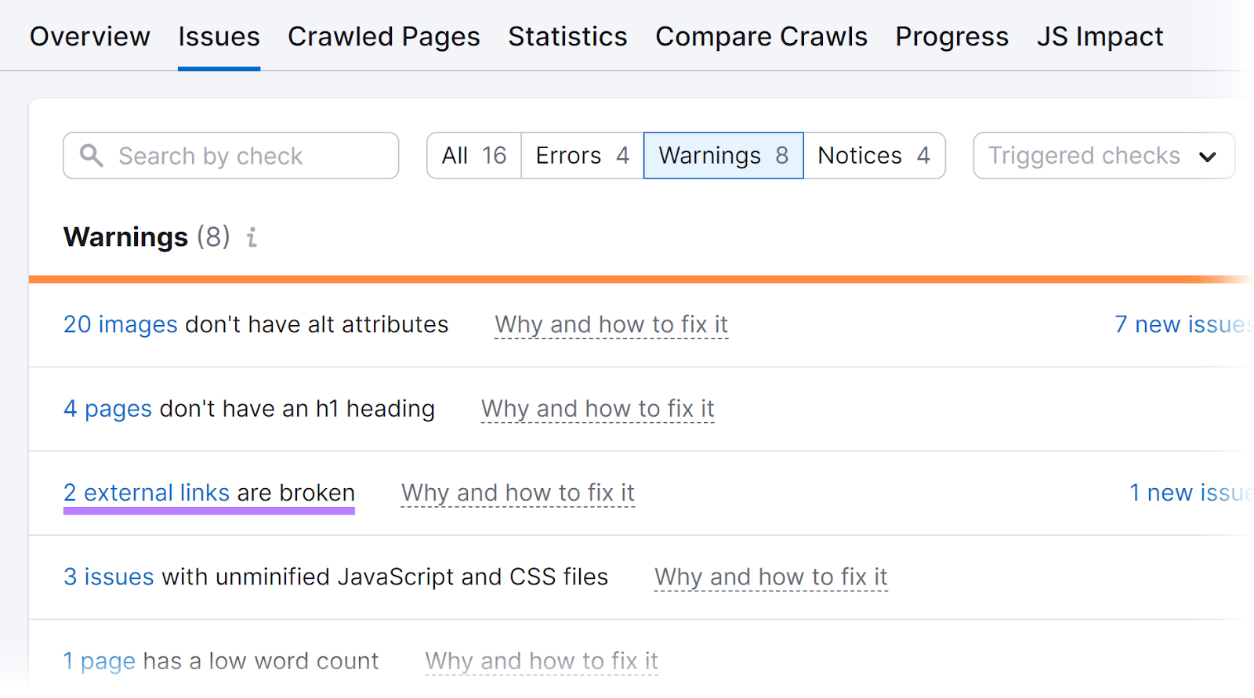The image size is (1254, 698).
Task: Click 'Why and how to fix it' for broken links
Action: point(517,493)
